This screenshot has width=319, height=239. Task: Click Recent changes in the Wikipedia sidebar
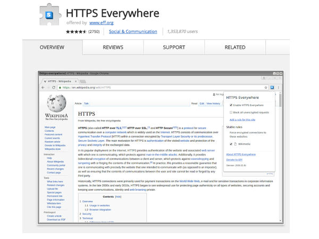point(55,169)
